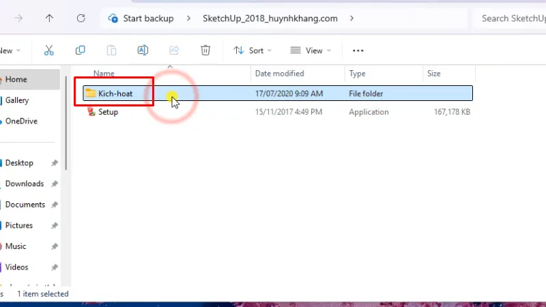Go up one folder level
This screenshot has width=546, height=307.
tap(49, 18)
